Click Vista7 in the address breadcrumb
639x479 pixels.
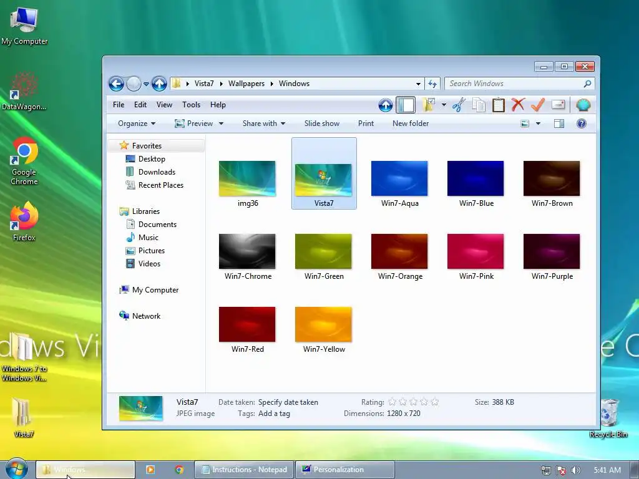(x=204, y=84)
